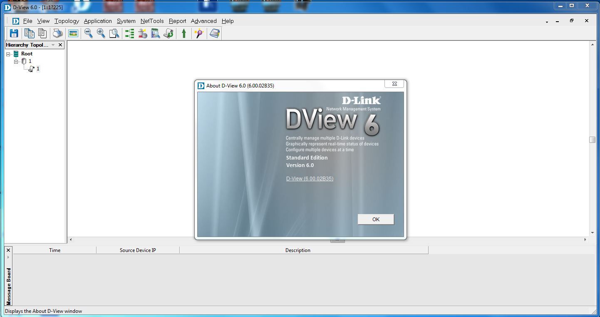Click the topology view scroll down arrow
600x317 pixels.
click(592, 233)
